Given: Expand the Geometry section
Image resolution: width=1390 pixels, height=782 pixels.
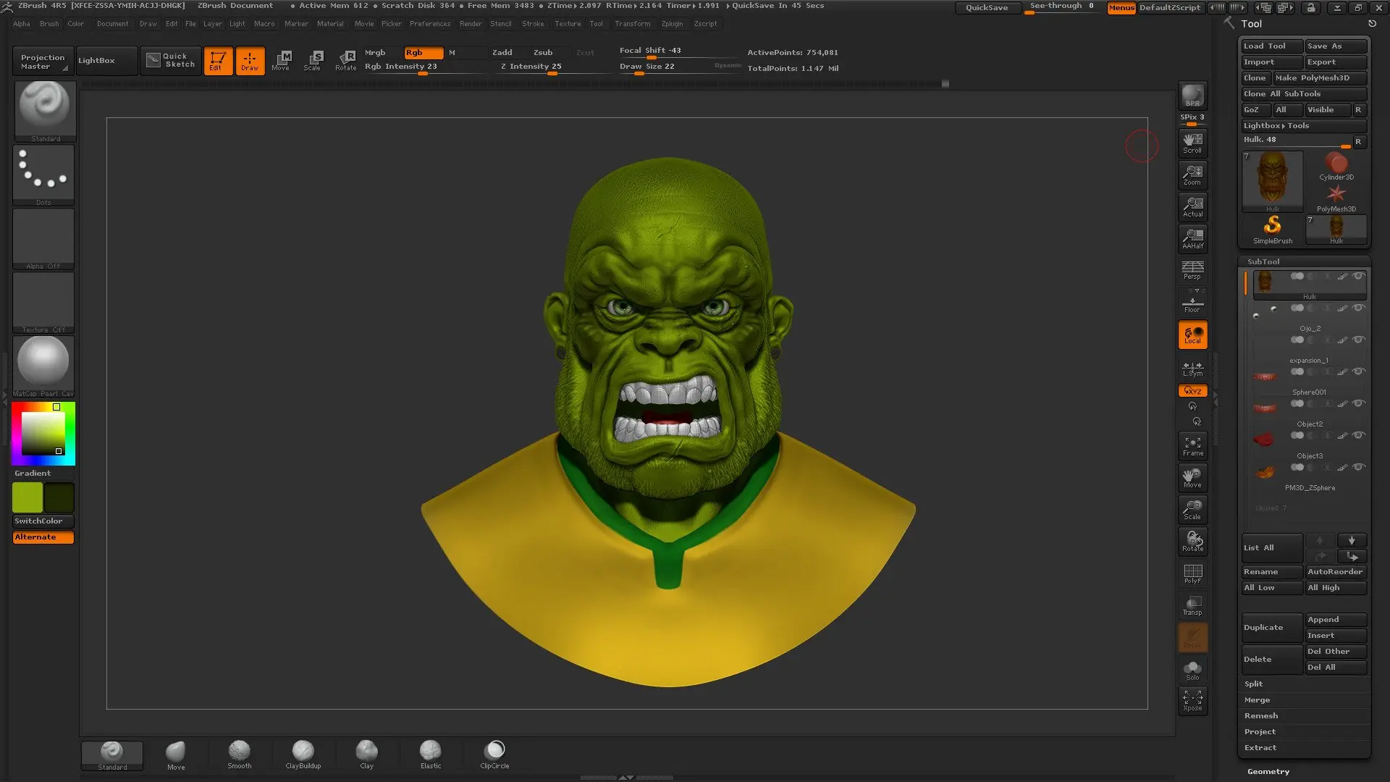Looking at the screenshot, I should [x=1268, y=772].
